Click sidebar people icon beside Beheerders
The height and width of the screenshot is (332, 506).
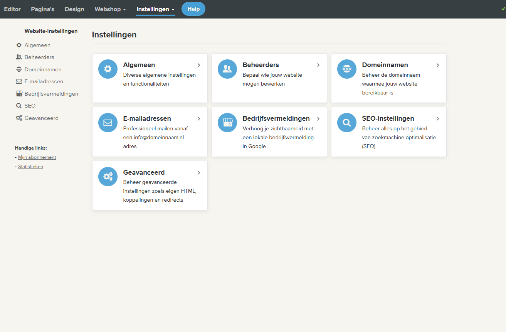click(19, 57)
